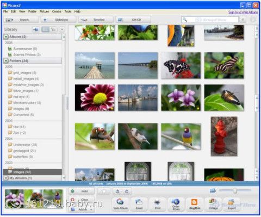Viewport: 261px width, 217px height.
Task: Open the Create menu
Action: coord(57,11)
